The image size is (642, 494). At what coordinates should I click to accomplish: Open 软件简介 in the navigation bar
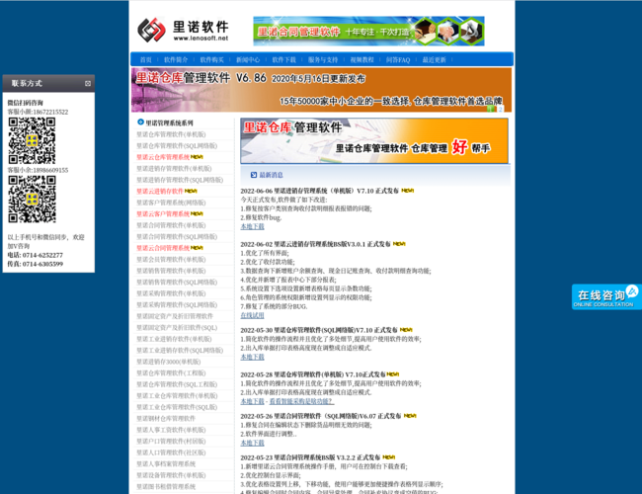176,60
